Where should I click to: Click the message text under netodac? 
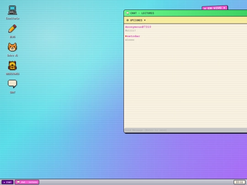point(129,40)
